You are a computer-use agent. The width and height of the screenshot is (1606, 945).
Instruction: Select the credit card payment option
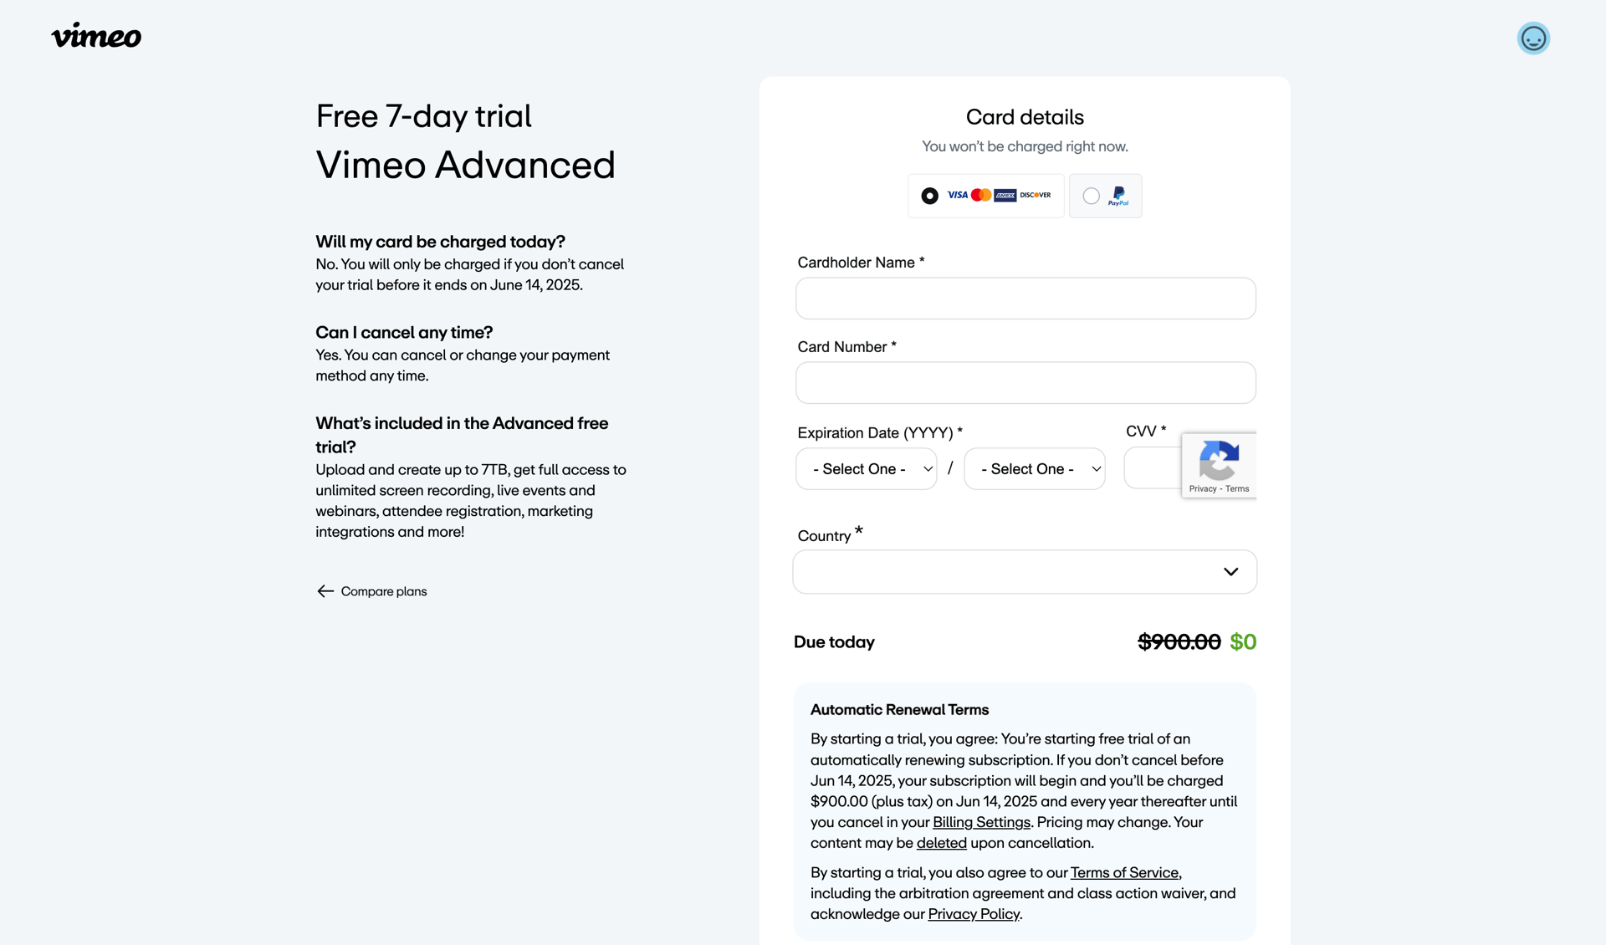929,195
